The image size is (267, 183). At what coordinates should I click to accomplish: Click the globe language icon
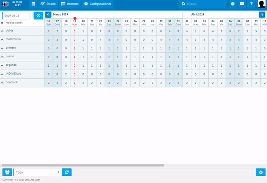[x=233, y=4]
